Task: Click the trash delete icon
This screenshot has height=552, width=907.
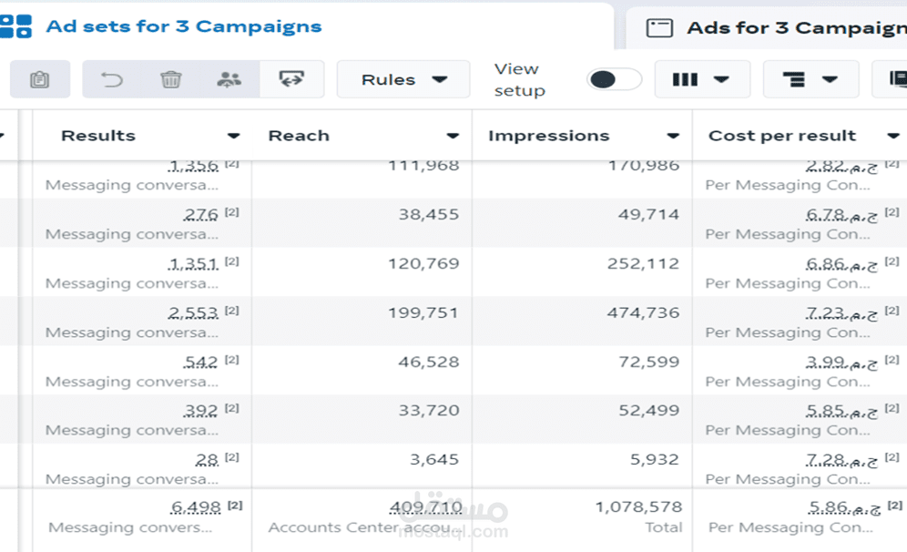Action: tap(170, 79)
